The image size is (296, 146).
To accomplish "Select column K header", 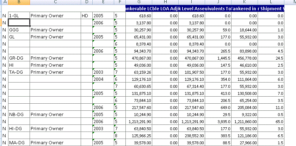I will pyautogui.click(x=245, y=2).
